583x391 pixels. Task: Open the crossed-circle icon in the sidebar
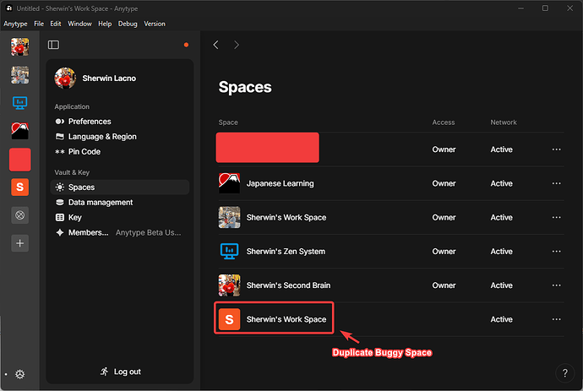pyautogui.click(x=19, y=215)
